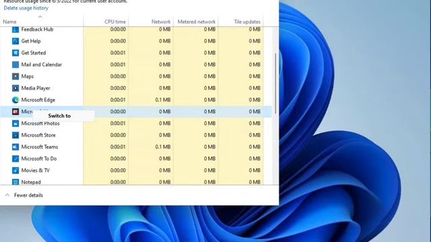Screen dimensions: 431x242
Task: Select the Feedback Hub row name
Action: [x=37, y=30]
